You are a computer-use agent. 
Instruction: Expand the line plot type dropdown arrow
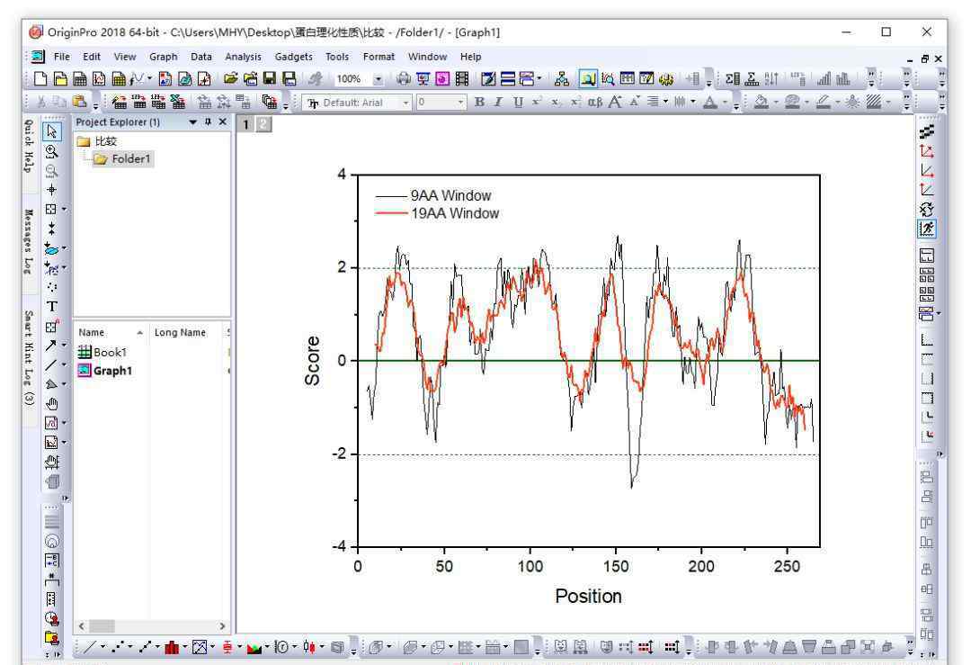tap(102, 647)
